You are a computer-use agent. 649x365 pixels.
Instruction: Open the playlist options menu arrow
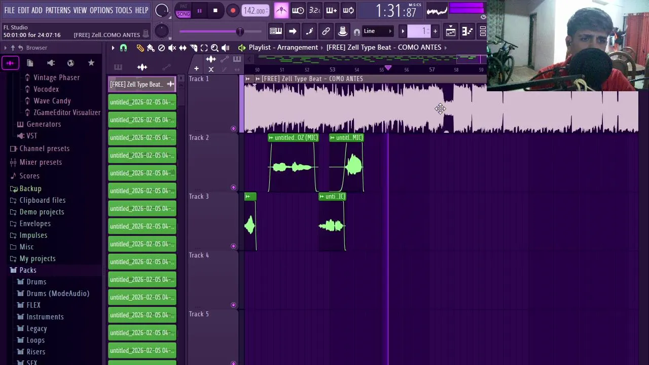tap(113, 48)
